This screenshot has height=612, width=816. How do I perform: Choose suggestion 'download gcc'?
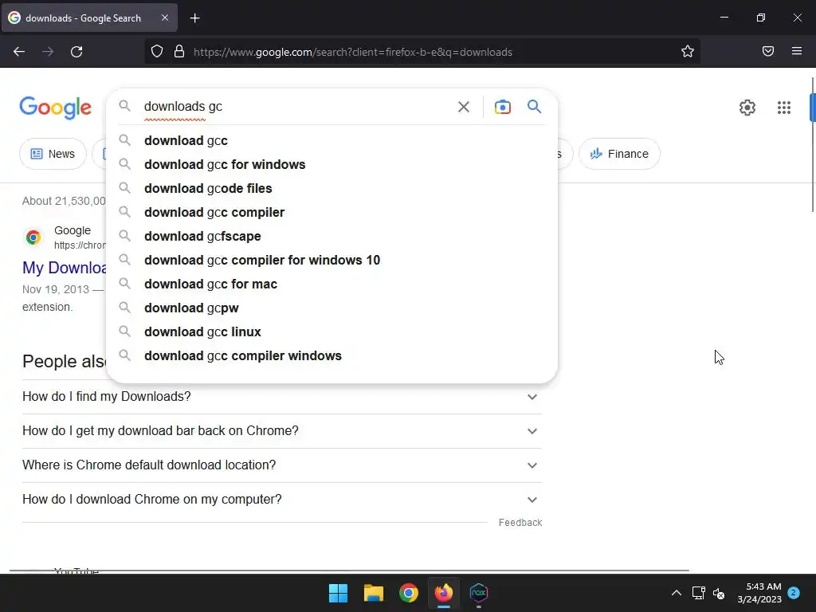coord(331,140)
